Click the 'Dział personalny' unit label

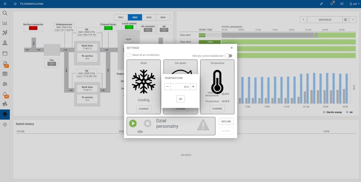pos(167,124)
